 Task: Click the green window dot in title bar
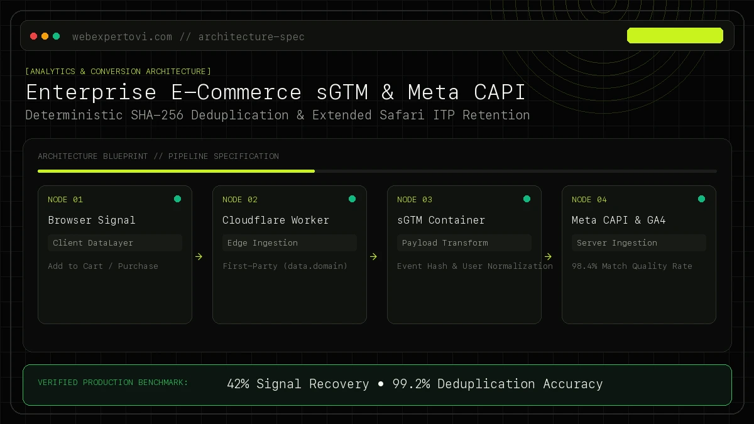(57, 36)
